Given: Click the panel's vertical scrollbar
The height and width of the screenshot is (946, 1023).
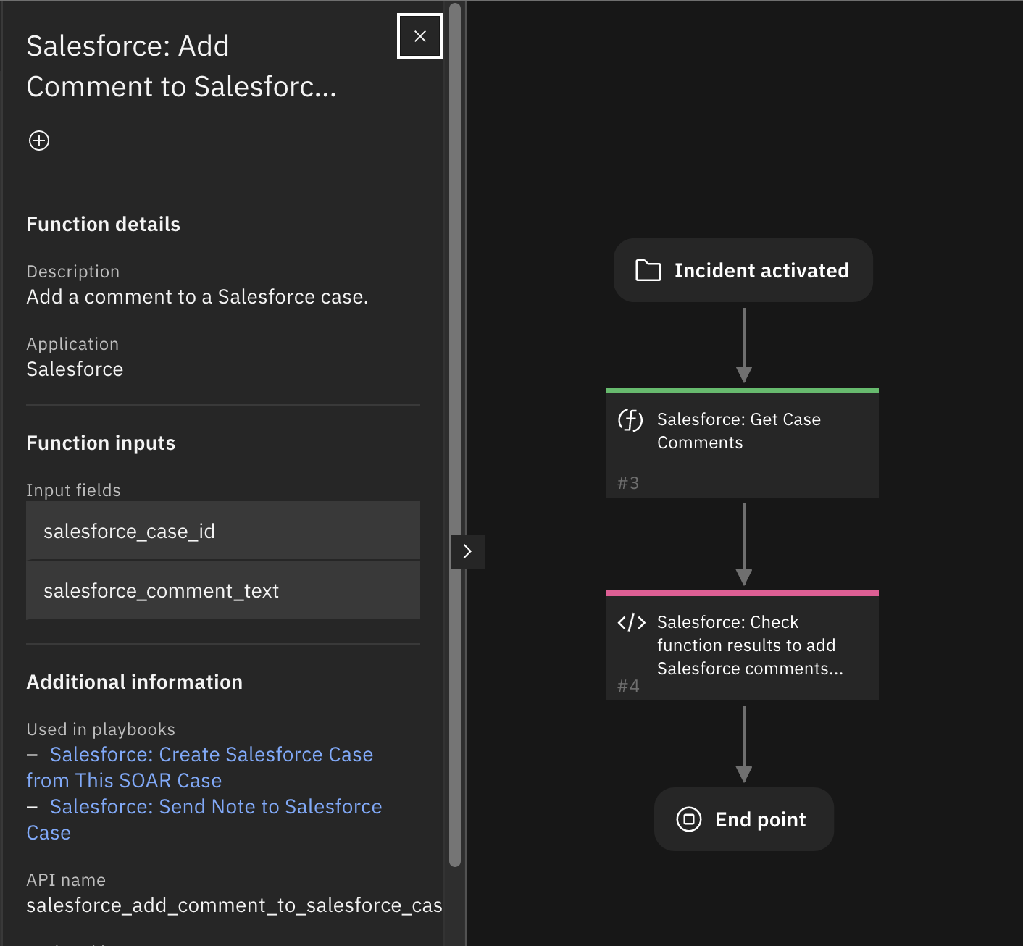Looking at the screenshot, I should (x=455, y=435).
